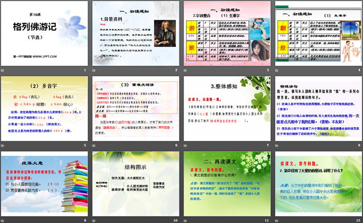Click animation star icon under slide 5
Image resolution: width=363 pixels, height=223 pixels.
[x=3, y=145]
